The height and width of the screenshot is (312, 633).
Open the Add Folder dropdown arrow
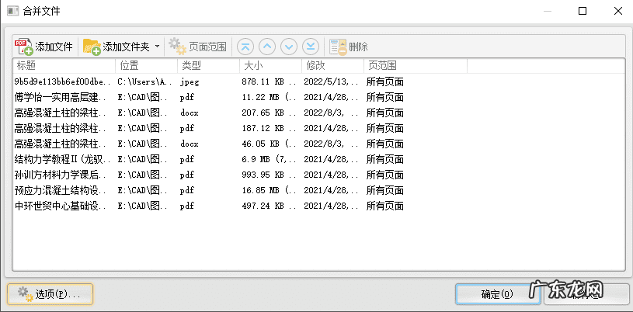157,47
